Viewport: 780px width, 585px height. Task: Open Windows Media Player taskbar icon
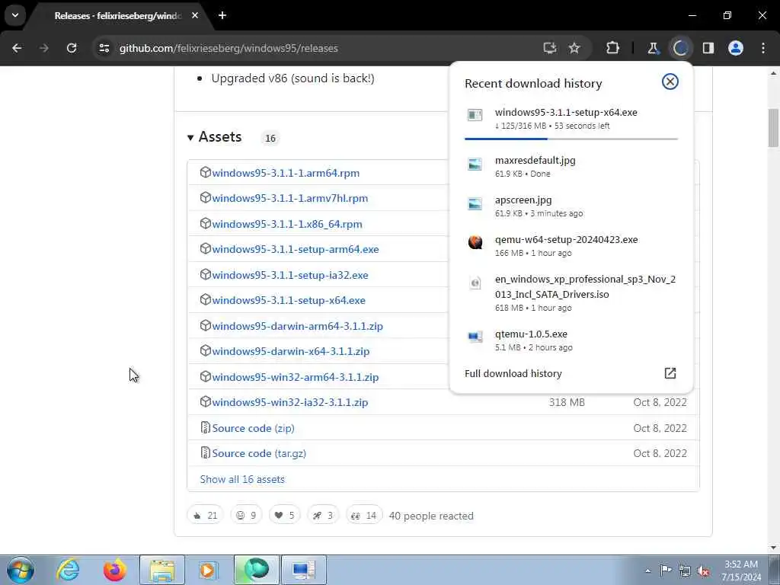209,570
